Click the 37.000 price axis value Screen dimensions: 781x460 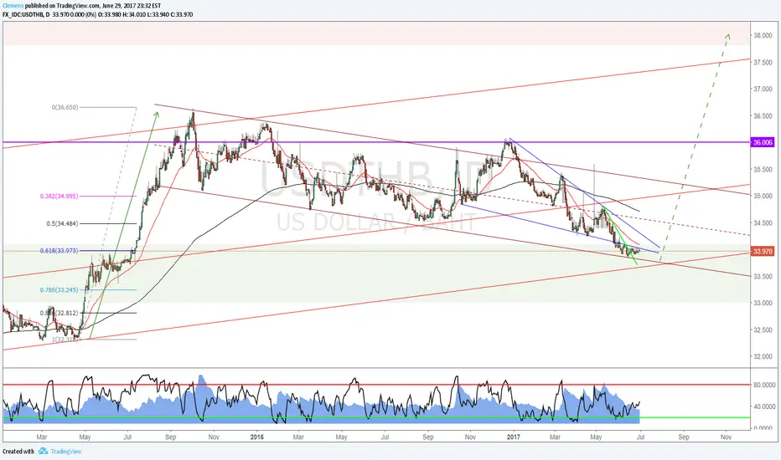763,89
